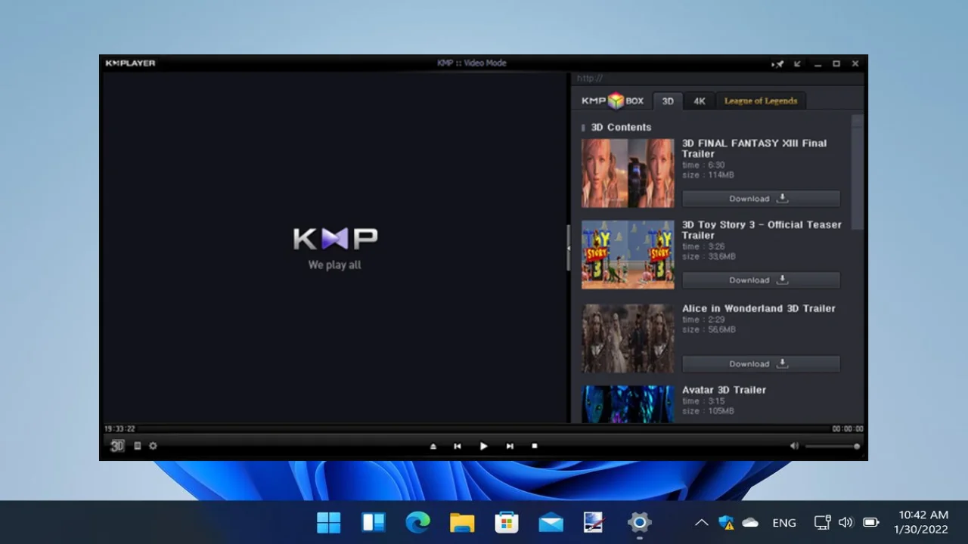Open the Alice in Wonderland thumbnail
Viewport: 968px width, 544px height.
click(x=628, y=338)
